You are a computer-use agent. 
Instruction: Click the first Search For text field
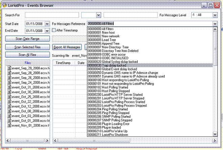52,15
